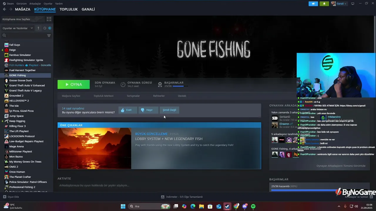Viewport: 376px width, 211px height.
Task: Toggle the ready-to-play filter
Action: coord(50,28)
